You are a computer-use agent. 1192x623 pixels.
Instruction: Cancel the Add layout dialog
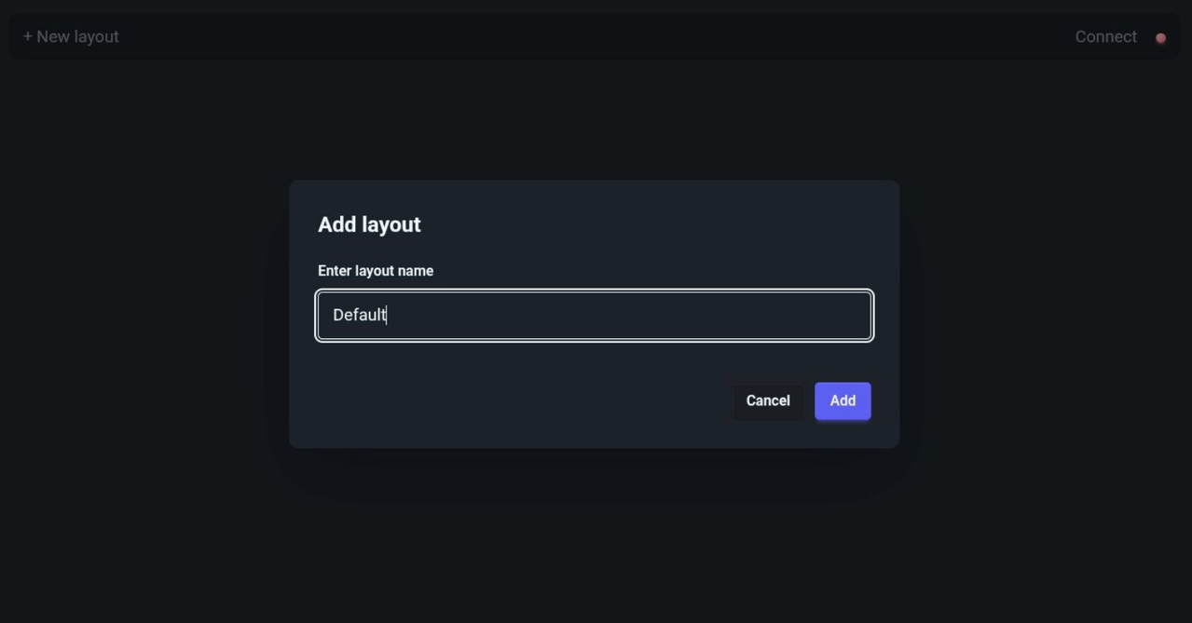tap(768, 401)
